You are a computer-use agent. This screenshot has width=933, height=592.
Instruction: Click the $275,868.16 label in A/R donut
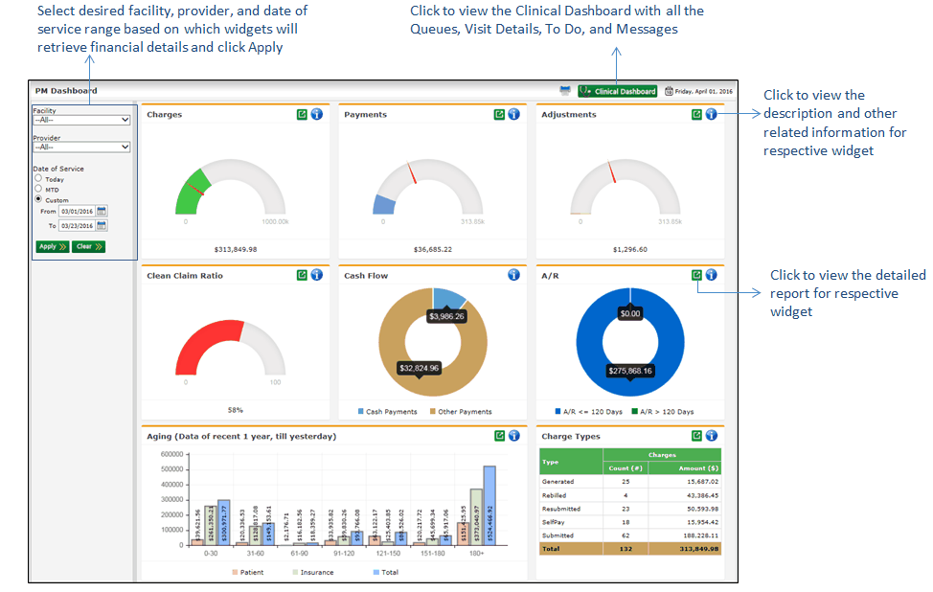[x=630, y=371]
